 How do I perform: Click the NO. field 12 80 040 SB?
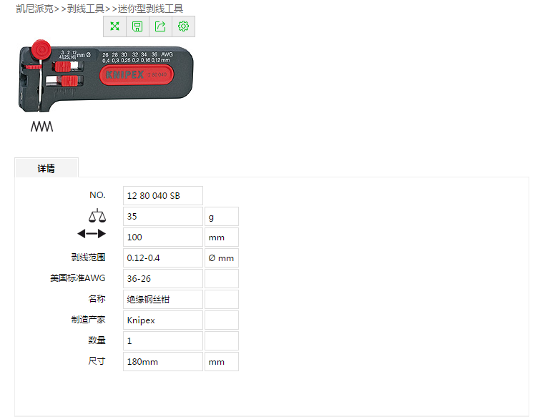click(x=163, y=195)
